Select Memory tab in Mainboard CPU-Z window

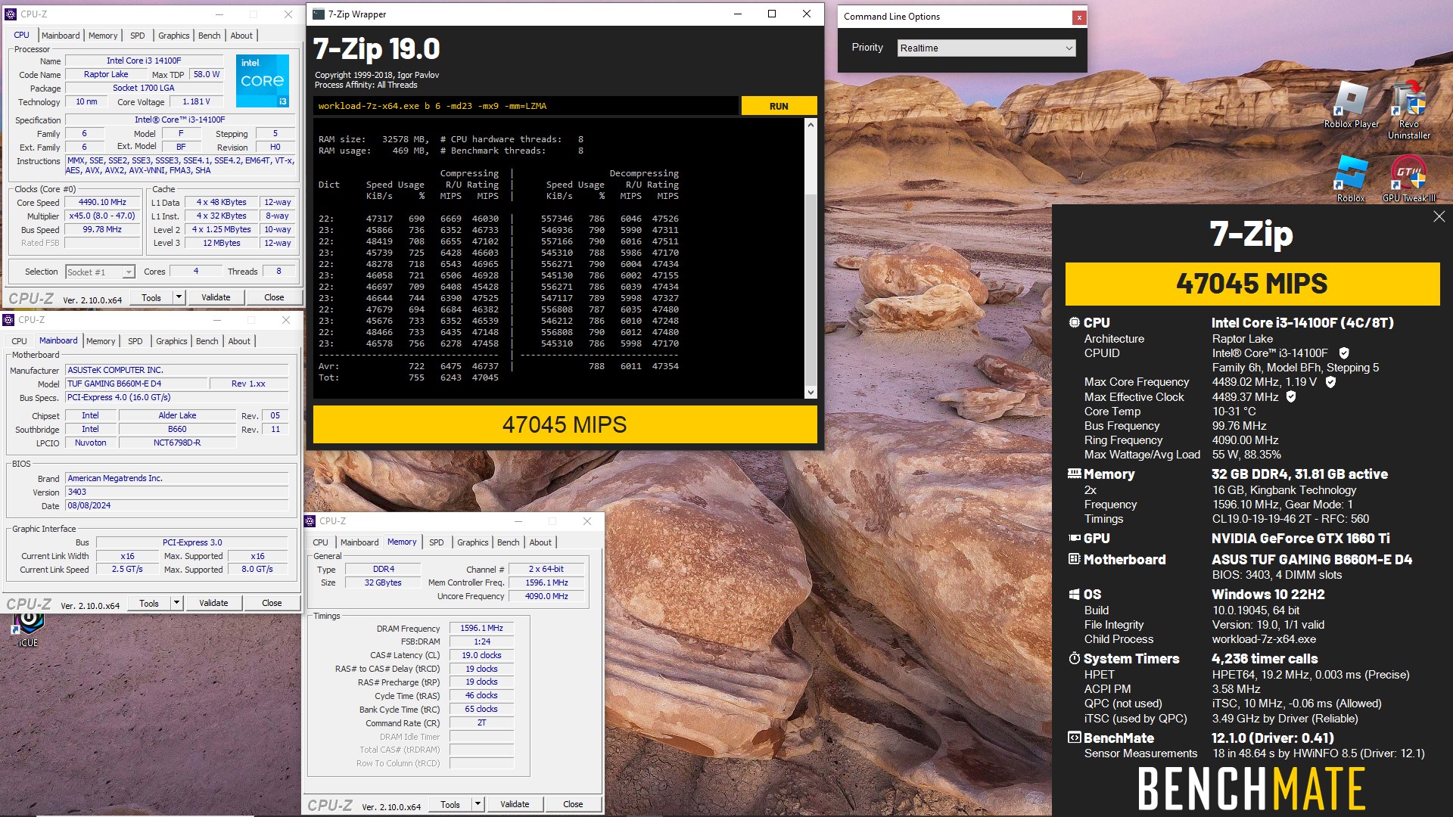coord(101,341)
